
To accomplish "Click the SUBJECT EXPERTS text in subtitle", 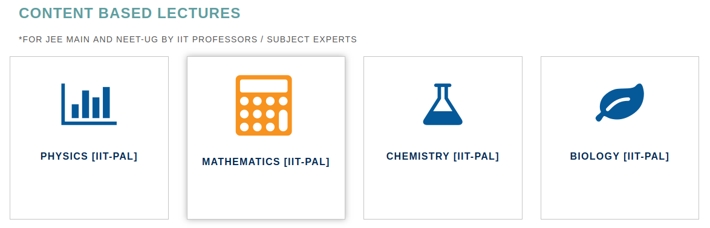I will [311, 39].
